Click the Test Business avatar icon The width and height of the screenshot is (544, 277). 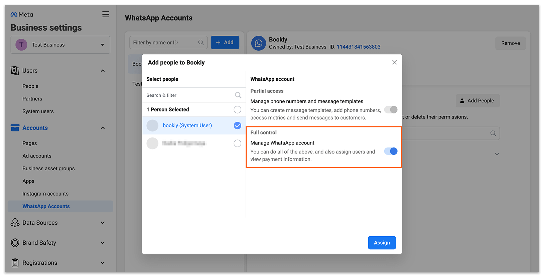click(21, 45)
